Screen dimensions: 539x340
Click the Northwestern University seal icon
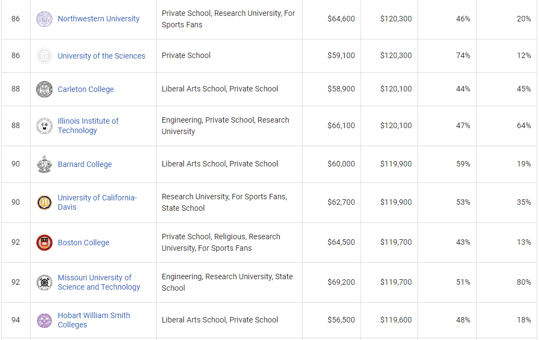pyautogui.click(x=44, y=19)
